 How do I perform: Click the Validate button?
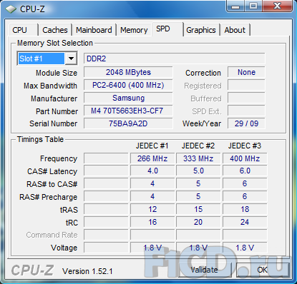tap(204, 270)
